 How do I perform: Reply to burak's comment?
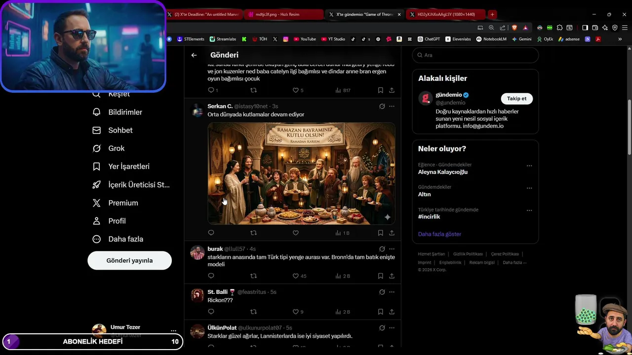tap(211, 276)
